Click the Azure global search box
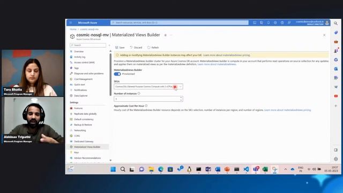Screen dimensions: 343x193 tap(180, 23)
